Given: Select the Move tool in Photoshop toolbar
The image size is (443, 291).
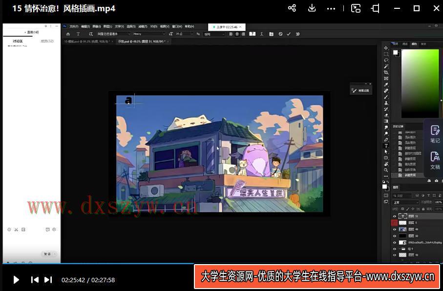Looking at the screenshot, I should (x=386, y=48).
